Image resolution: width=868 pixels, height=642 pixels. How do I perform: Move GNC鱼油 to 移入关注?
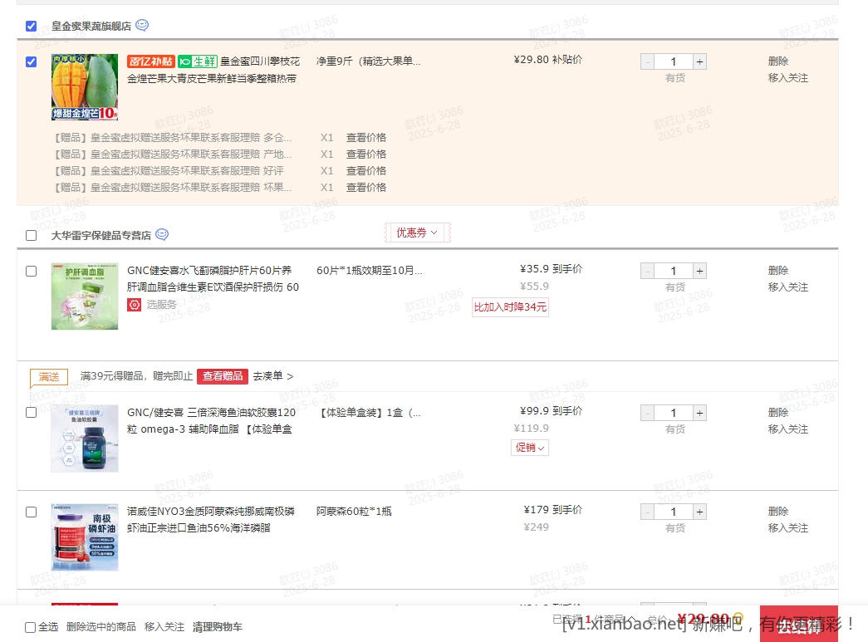pyautogui.click(x=787, y=429)
